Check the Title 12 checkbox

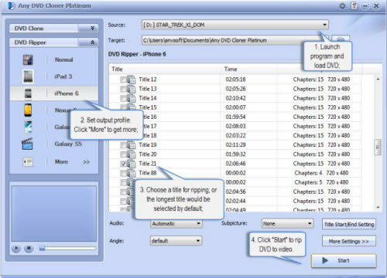coord(123,80)
